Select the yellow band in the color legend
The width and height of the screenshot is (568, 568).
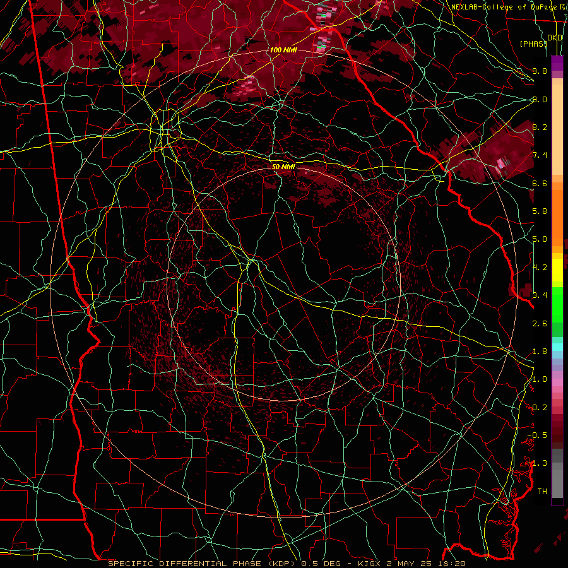coord(557,270)
